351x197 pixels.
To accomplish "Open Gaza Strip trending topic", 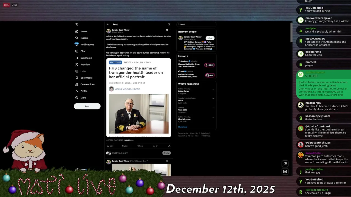I will pos(183,110).
